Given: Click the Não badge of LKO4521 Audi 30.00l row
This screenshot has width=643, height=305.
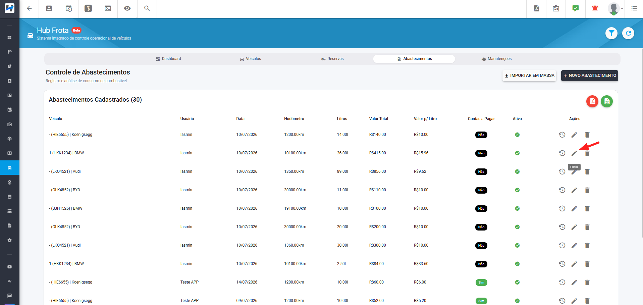Looking at the screenshot, I should click(x=481, y=246).
